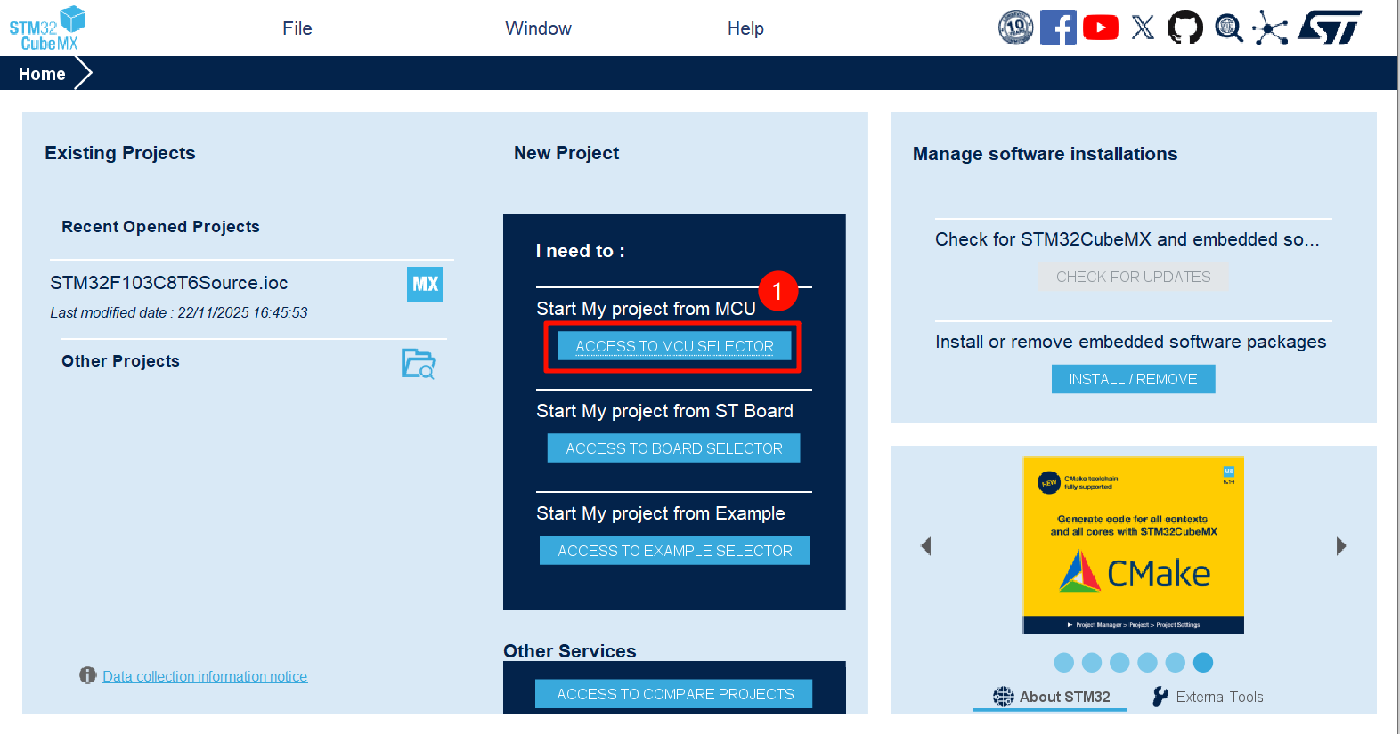Click the globe search wiki icon
Image resolution: width=1400 pixels, height=734 pixels.
pyautogui.click(x=1229, y=28)
